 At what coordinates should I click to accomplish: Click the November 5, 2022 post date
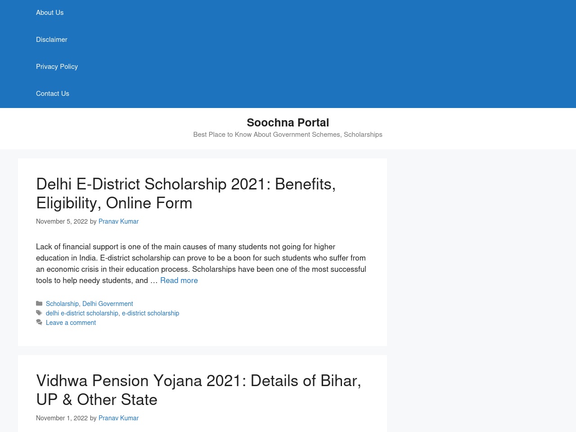62,221
